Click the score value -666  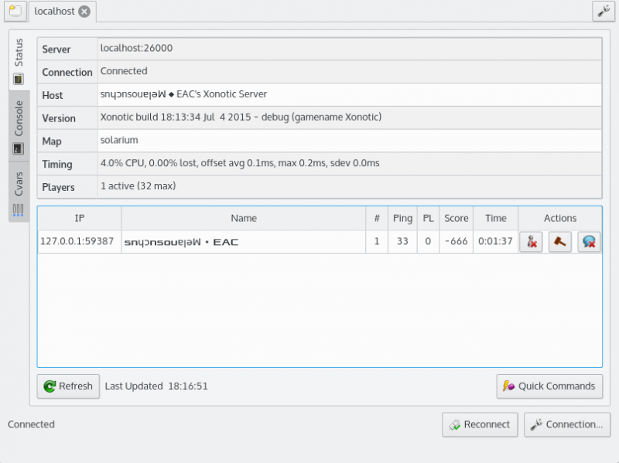(x=457, y=241)
